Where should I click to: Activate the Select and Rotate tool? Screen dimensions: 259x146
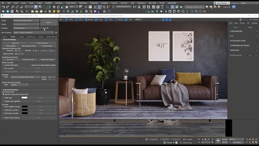[58, 7]
